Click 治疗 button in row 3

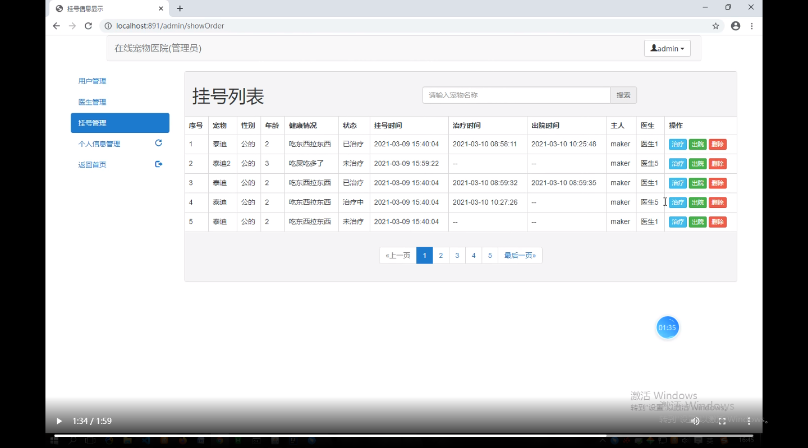pyautogui.click(x=678, y=183)
